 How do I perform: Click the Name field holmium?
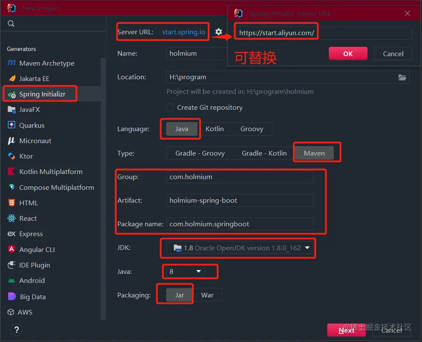click(198, 54)
